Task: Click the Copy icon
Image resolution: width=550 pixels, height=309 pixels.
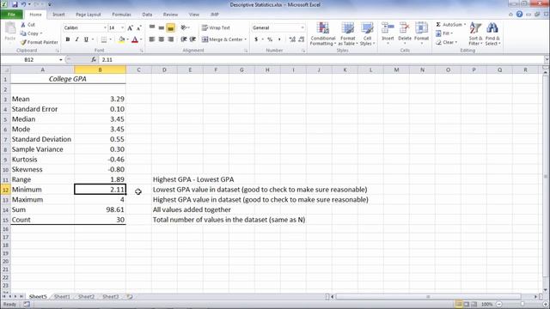Action: (x=23, y=33)
